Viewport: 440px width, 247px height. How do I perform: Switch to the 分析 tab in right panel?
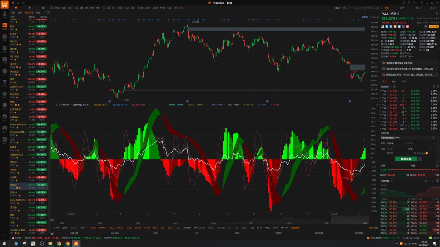point(402,8)
